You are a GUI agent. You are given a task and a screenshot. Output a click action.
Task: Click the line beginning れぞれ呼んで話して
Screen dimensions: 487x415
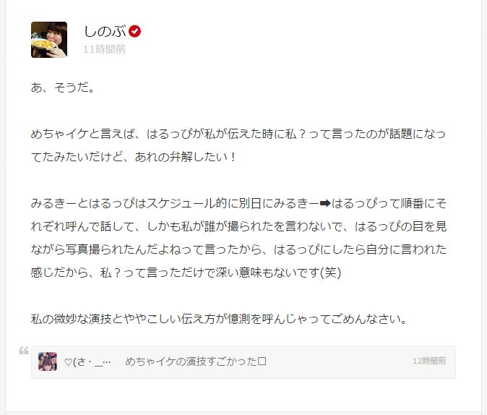pyautogui.click(x=238, y=226)
